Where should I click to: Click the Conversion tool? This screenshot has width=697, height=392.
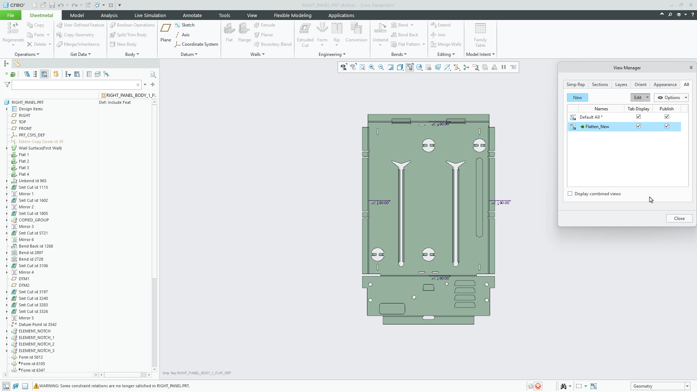[356, 33]
